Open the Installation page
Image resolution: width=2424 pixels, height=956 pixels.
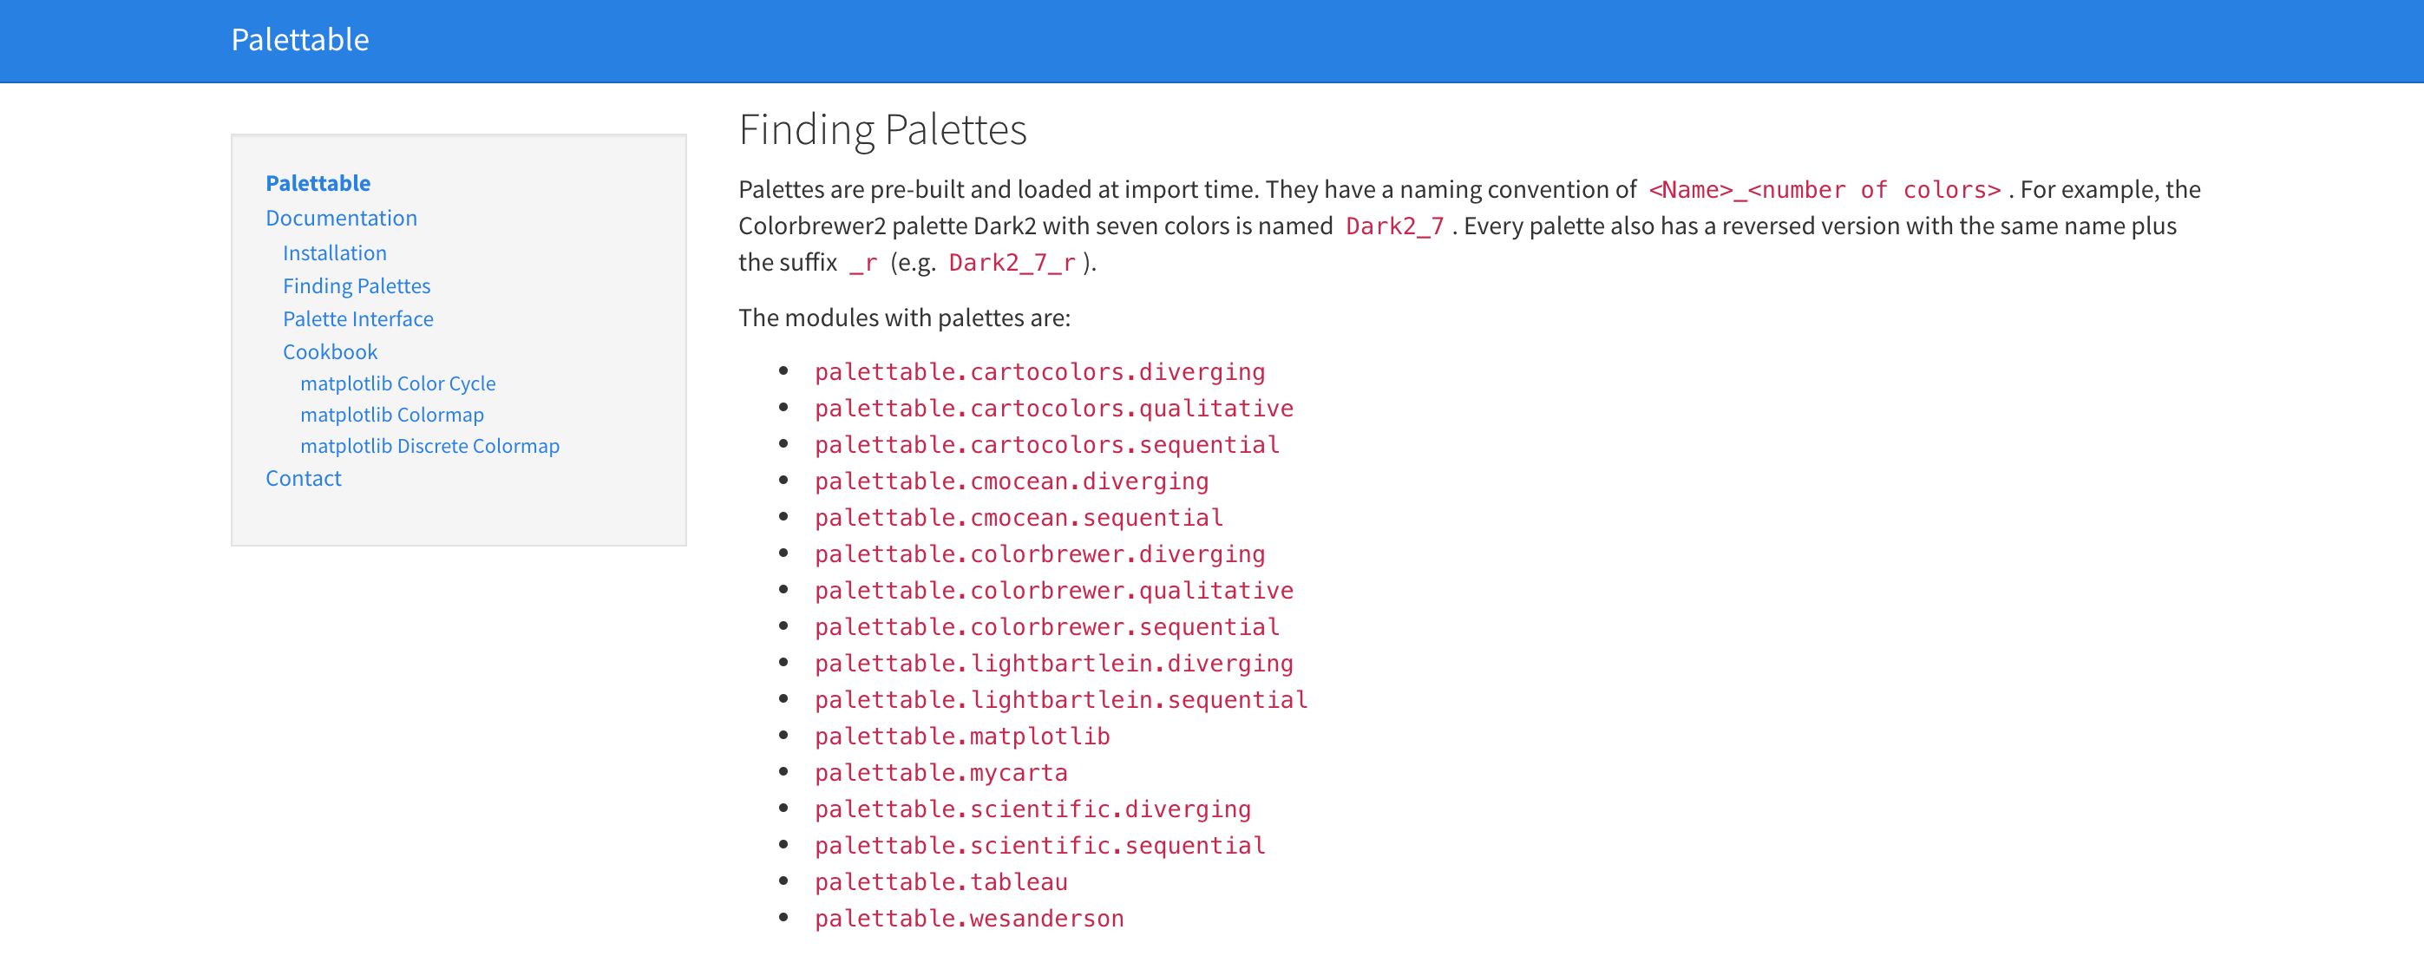click(x=334, y=252)
